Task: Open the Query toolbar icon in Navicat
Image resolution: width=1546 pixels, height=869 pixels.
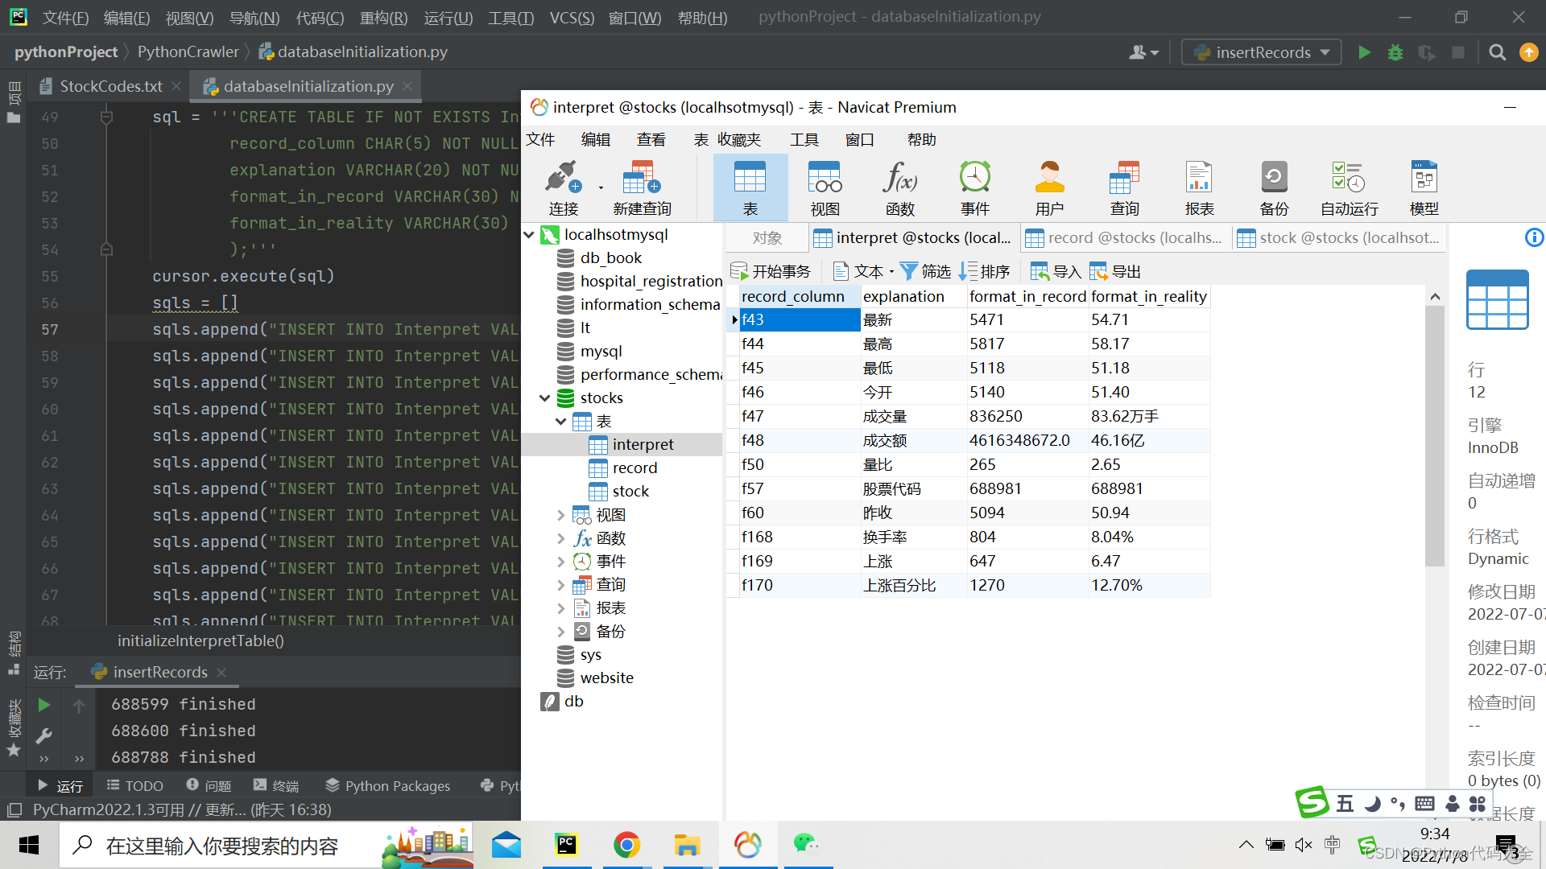Action: (1124, 188)
